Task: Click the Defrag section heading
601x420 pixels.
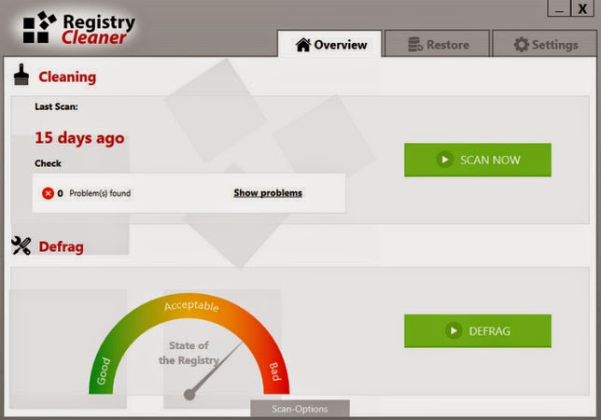Action: [62, 246]
